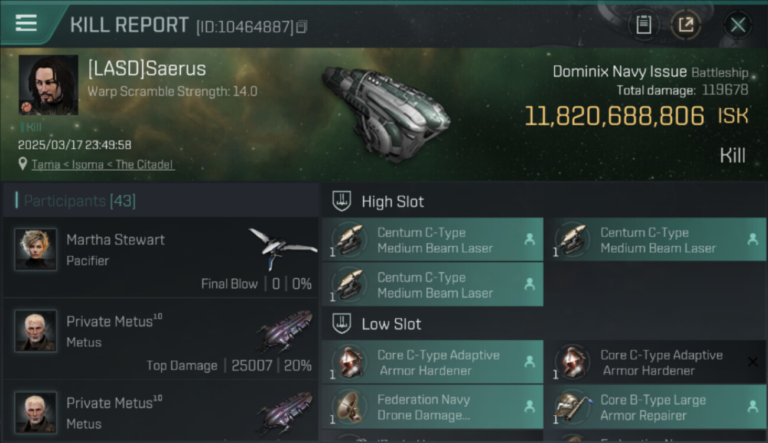Click the X on the Armor Hardener
This screenshot has height=443, width=768.
[x=752, y=361]
